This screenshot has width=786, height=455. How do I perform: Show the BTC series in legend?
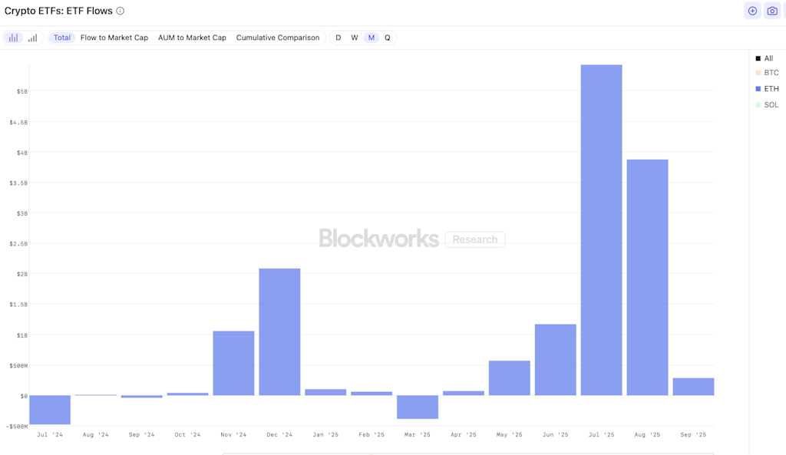(x=771, y=73)
